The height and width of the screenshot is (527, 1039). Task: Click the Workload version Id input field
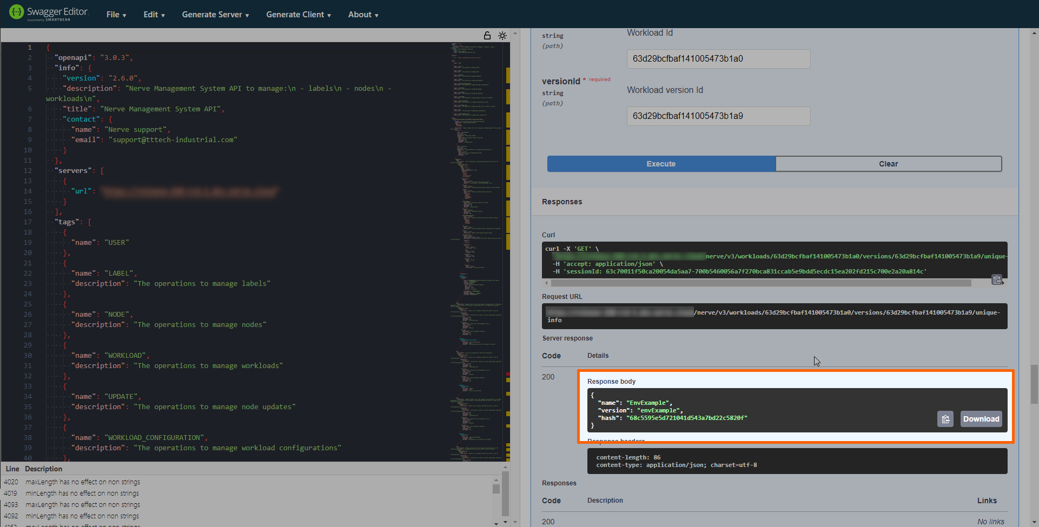point(718,116)
